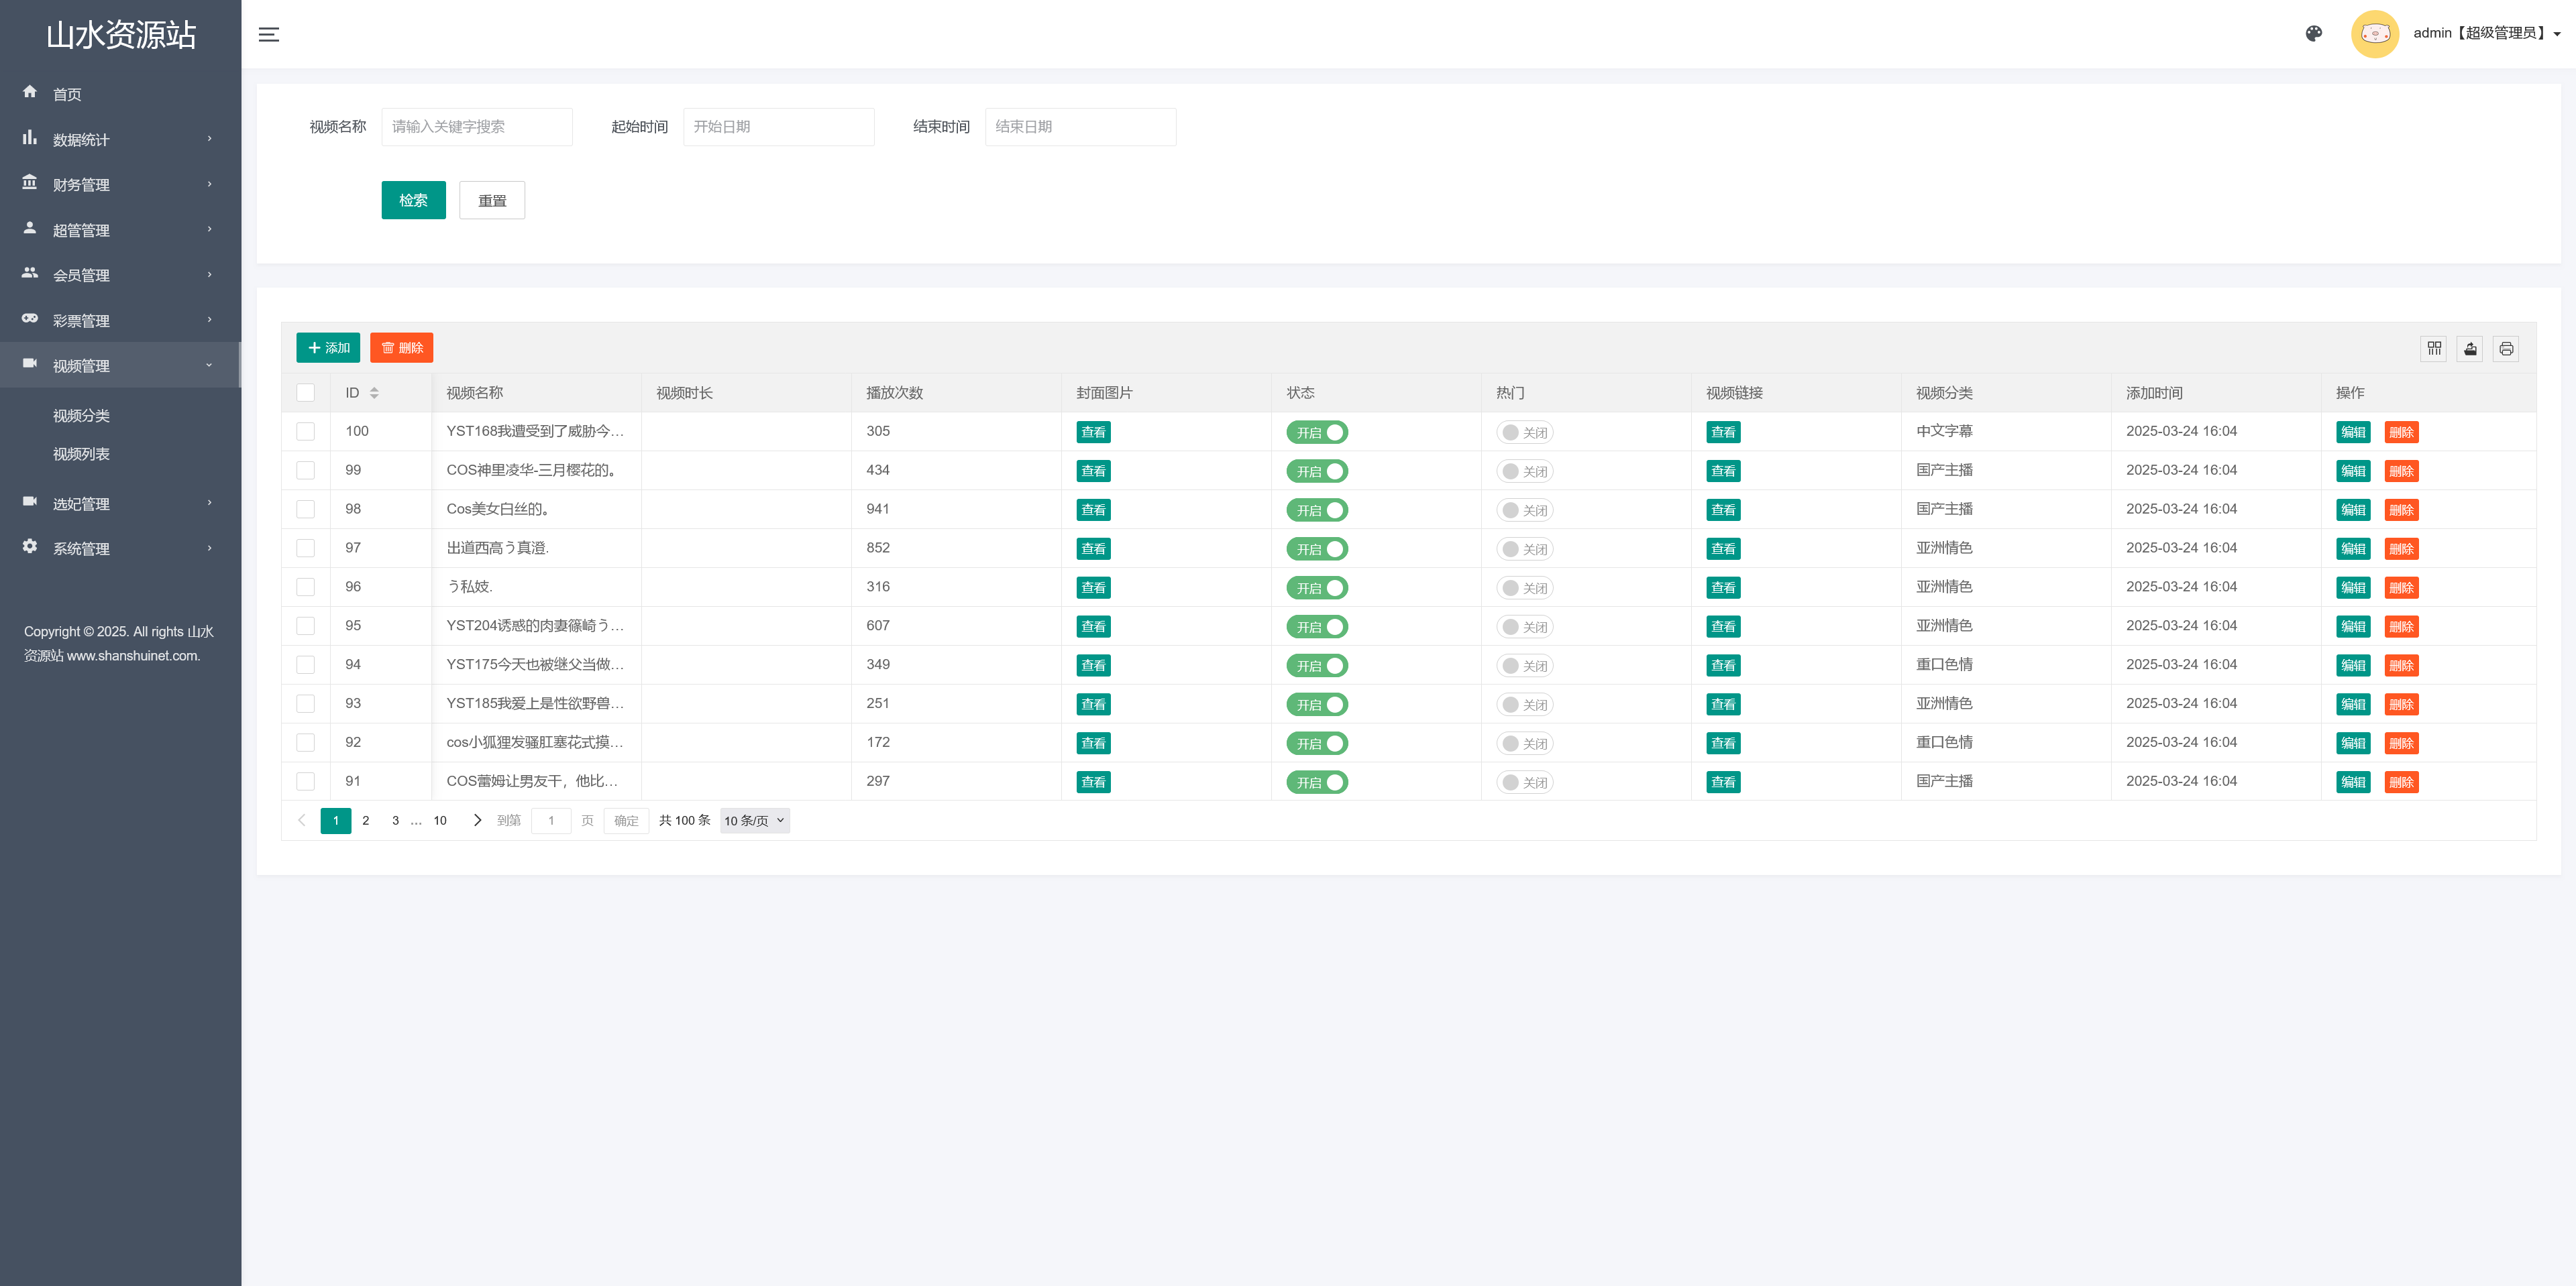Go to next page with the arrow icon
Screen dimensions: 2576x1286
[x=477, y=821]
